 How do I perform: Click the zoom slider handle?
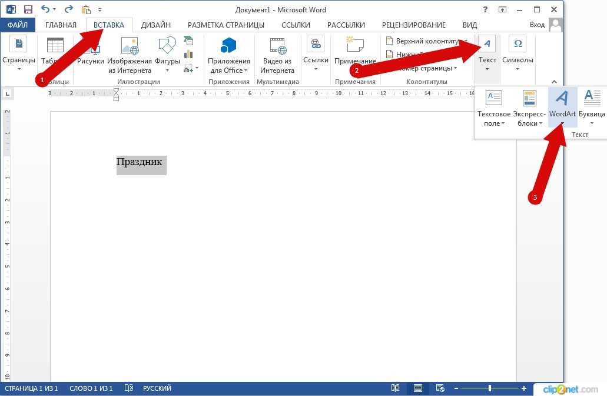490,388
